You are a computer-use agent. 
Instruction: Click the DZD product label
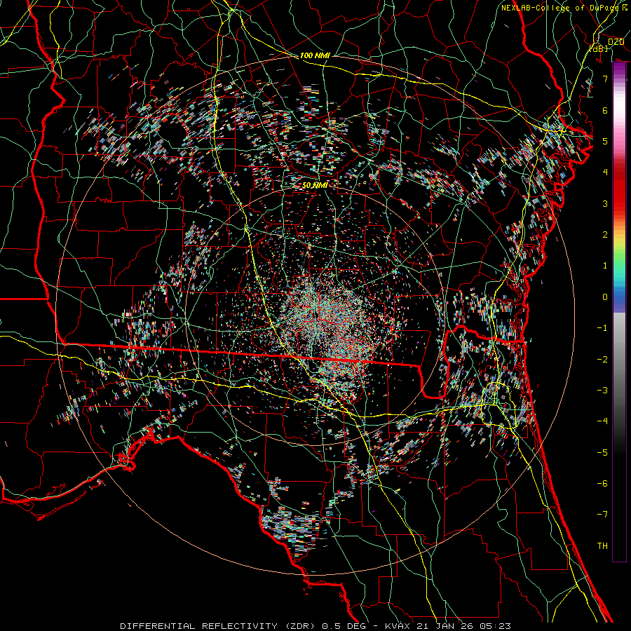click(616, 42)
